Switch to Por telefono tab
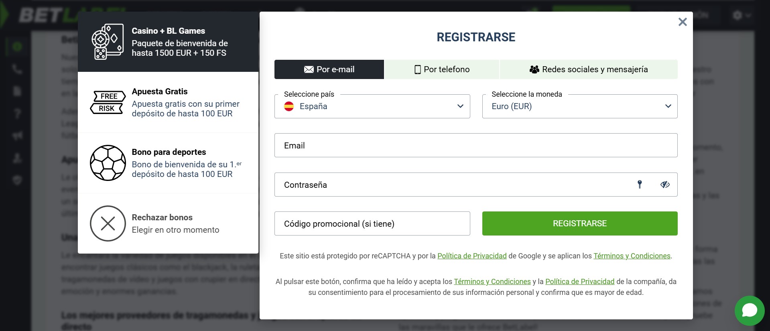This screenshot has height=331, width=770. (x=442, y=69)
